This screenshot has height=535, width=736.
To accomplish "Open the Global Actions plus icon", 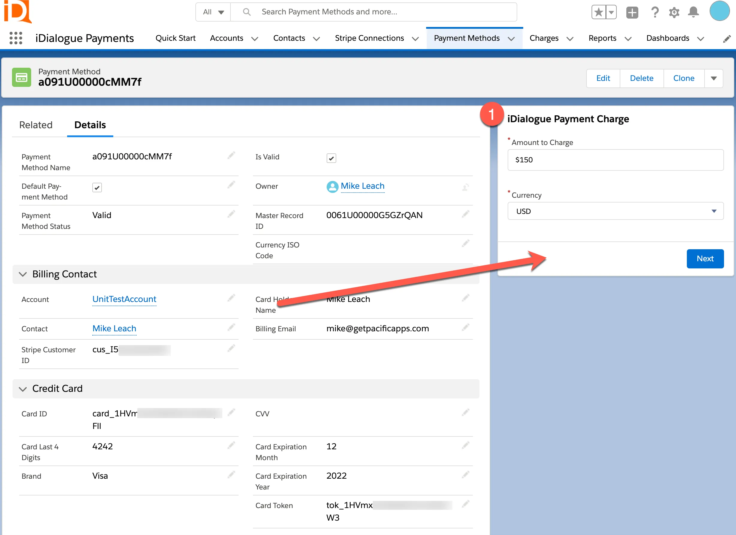I will pos(632,12).
